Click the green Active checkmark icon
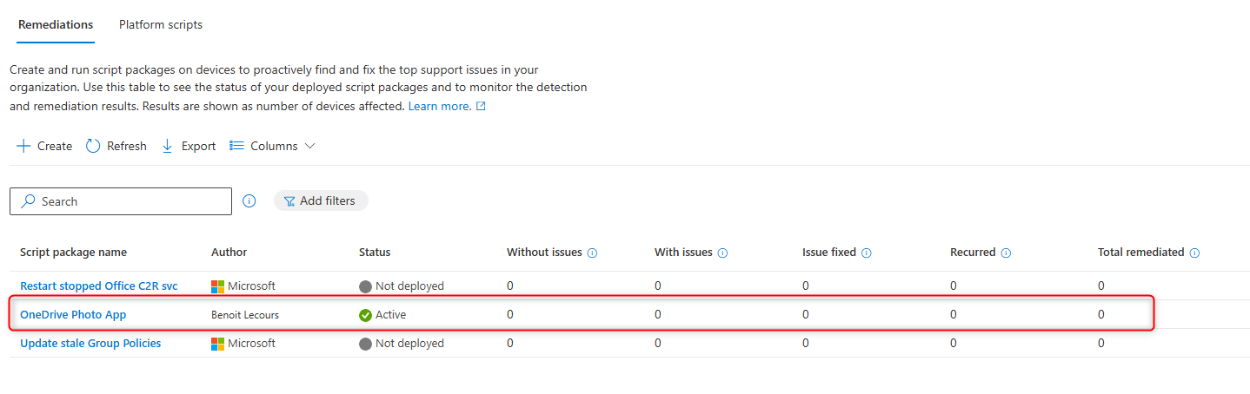This screenshot has width=1250, height=394. click(x=365, y=315)
